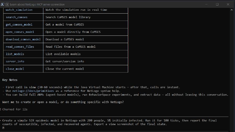Click the download_comses_model tool name

point(23,39)
